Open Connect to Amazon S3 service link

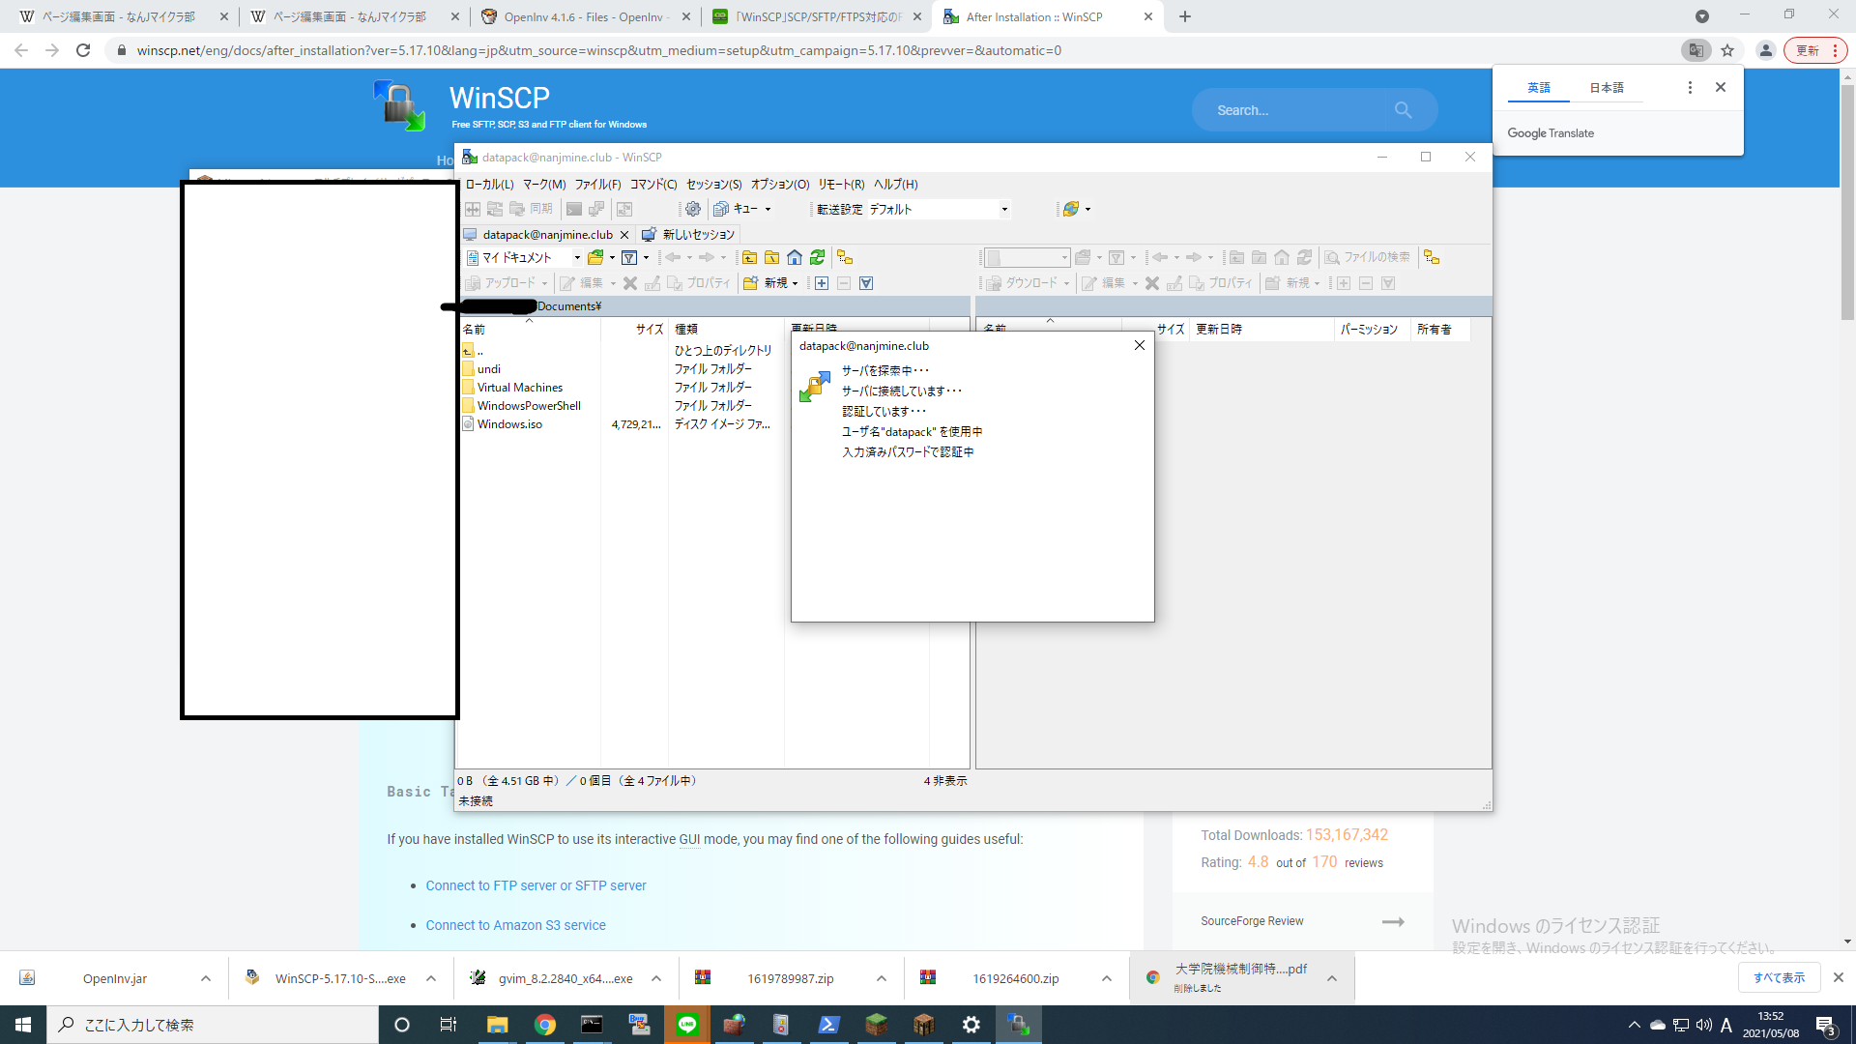point(515,925)
